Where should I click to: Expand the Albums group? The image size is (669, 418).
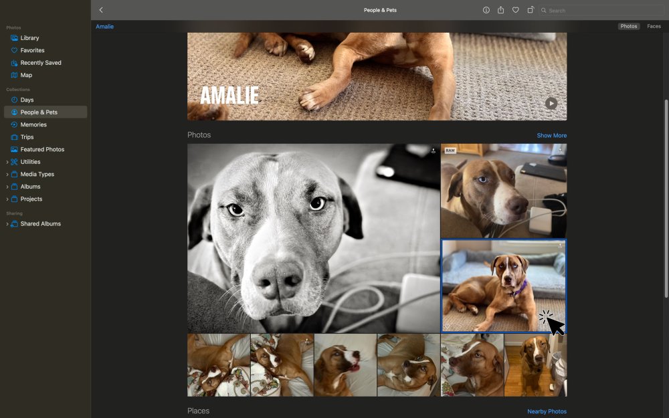click(x=7, y=187)
